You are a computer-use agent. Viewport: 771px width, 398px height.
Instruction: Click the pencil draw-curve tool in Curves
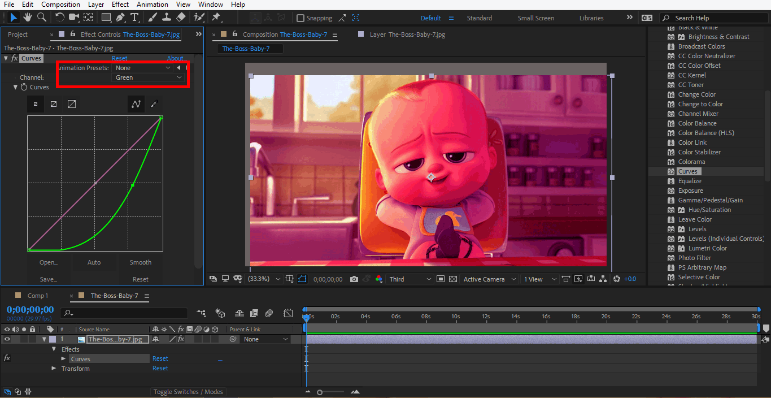(154, 104)
